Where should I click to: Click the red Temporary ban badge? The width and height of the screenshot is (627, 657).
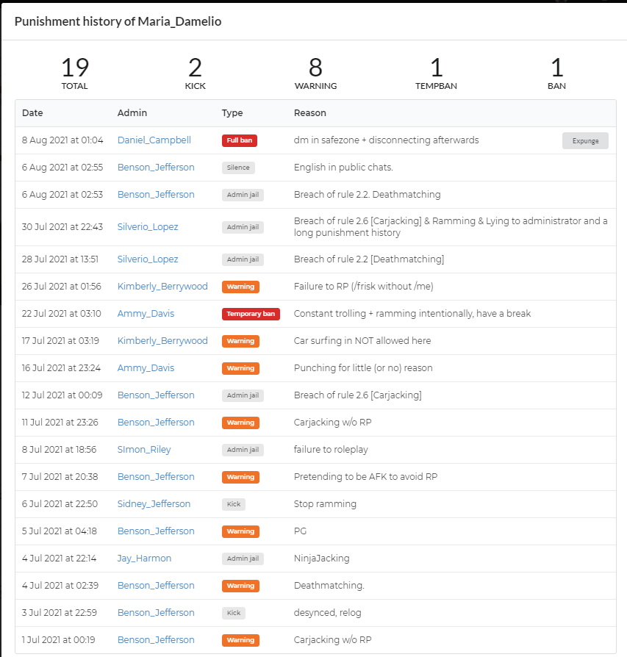(251, 314)
